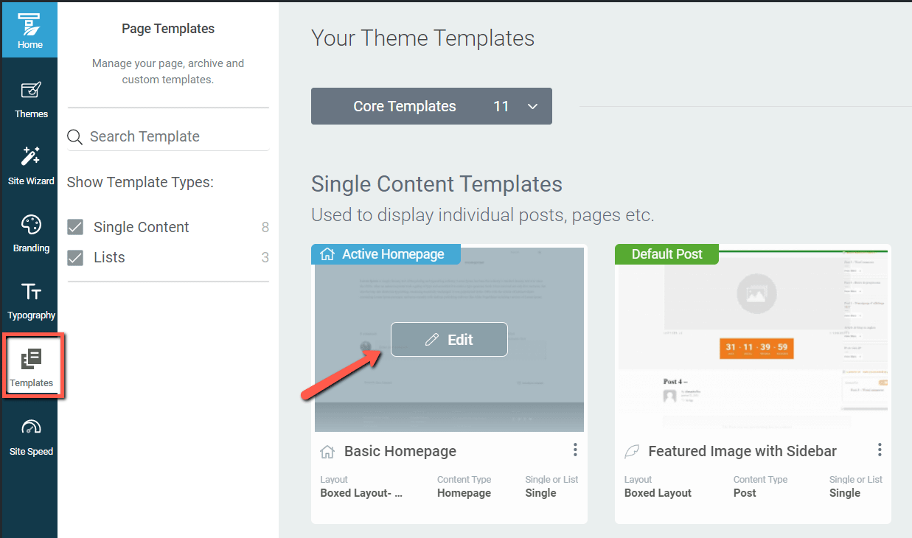Click Edit on the Basic Homepage template
The image size is (912, 538).
pos(449,340)
